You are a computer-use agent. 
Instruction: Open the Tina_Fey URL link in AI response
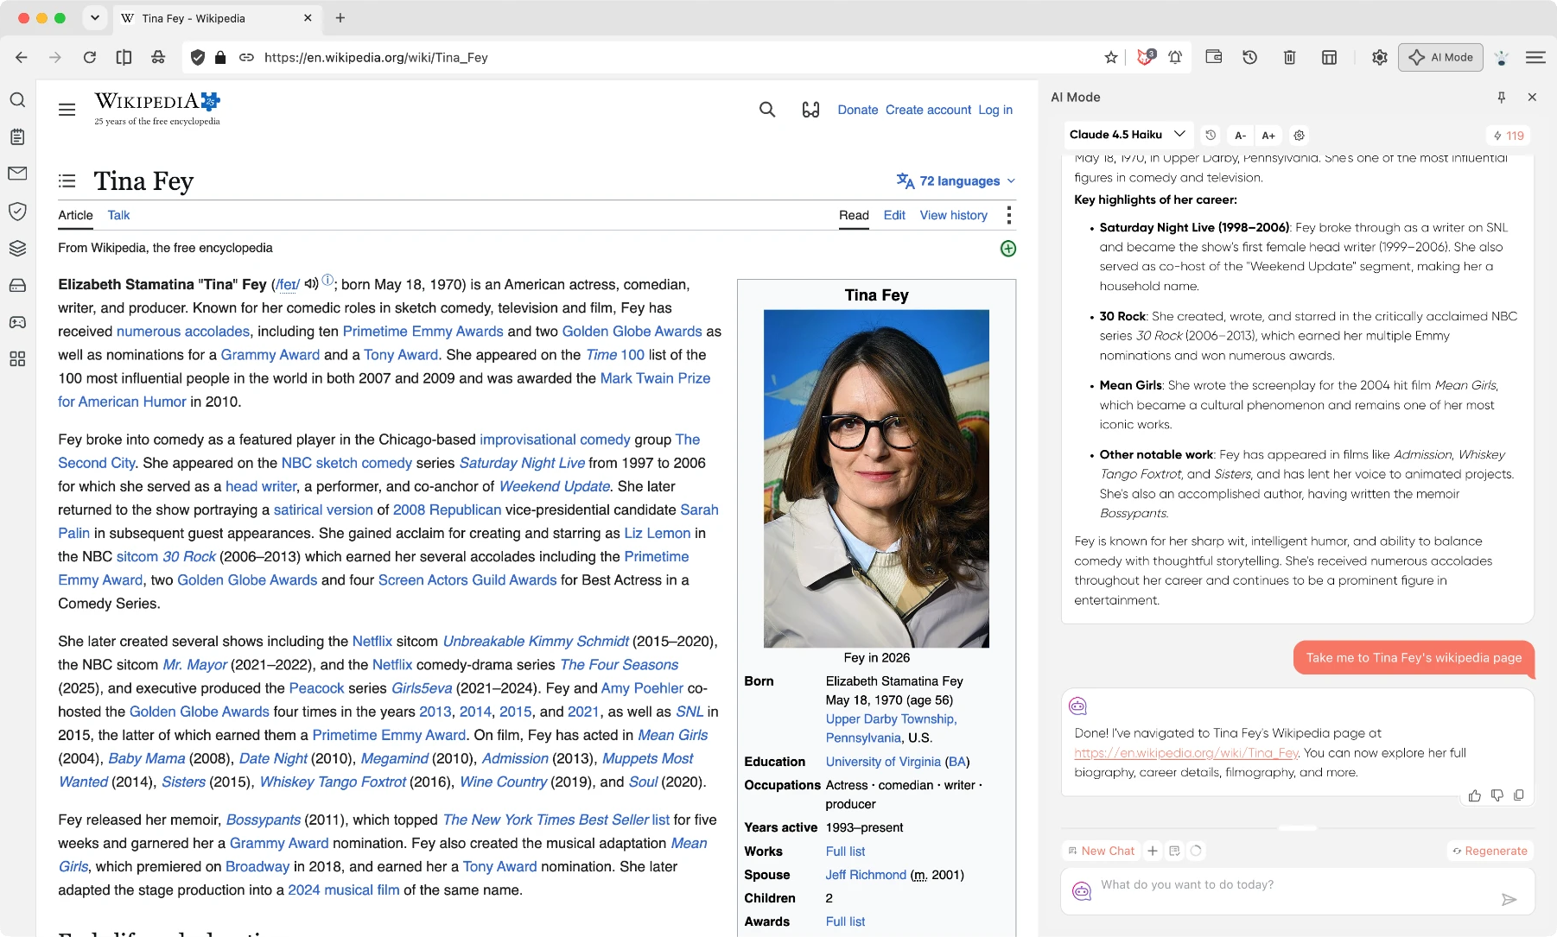[x=1186, y=753]
